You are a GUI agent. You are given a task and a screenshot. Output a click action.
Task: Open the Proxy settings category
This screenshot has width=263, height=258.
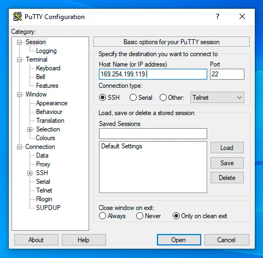click(x=43, y=164)
